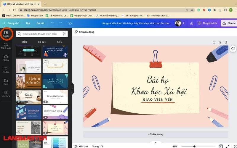Image resolution: width=237 pixels, height=148 pixels.
Task: Lock the page using padlock icon
Action: [x=214, y=42]
